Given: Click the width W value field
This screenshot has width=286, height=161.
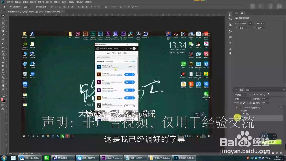Looking at the screenshot, I should click(x=243, y=23).
